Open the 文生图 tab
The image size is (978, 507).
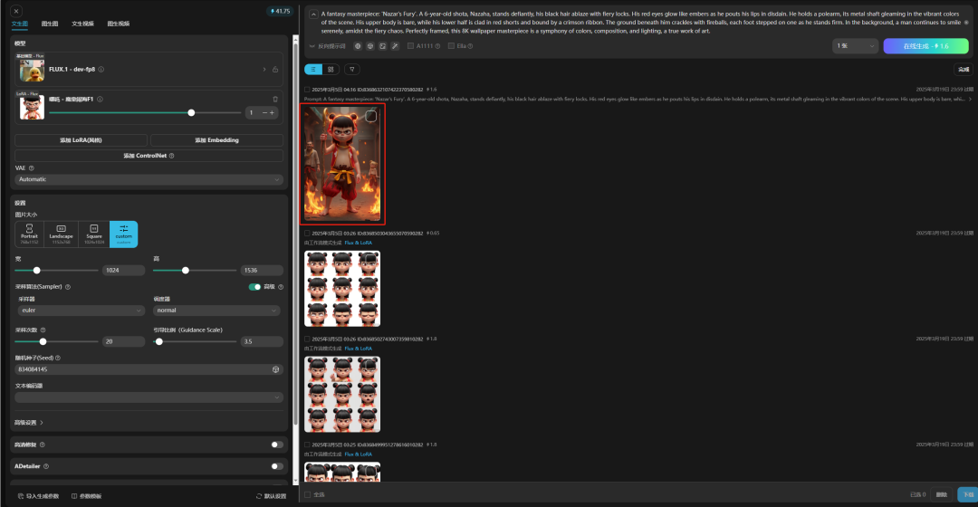coord(19,24)
